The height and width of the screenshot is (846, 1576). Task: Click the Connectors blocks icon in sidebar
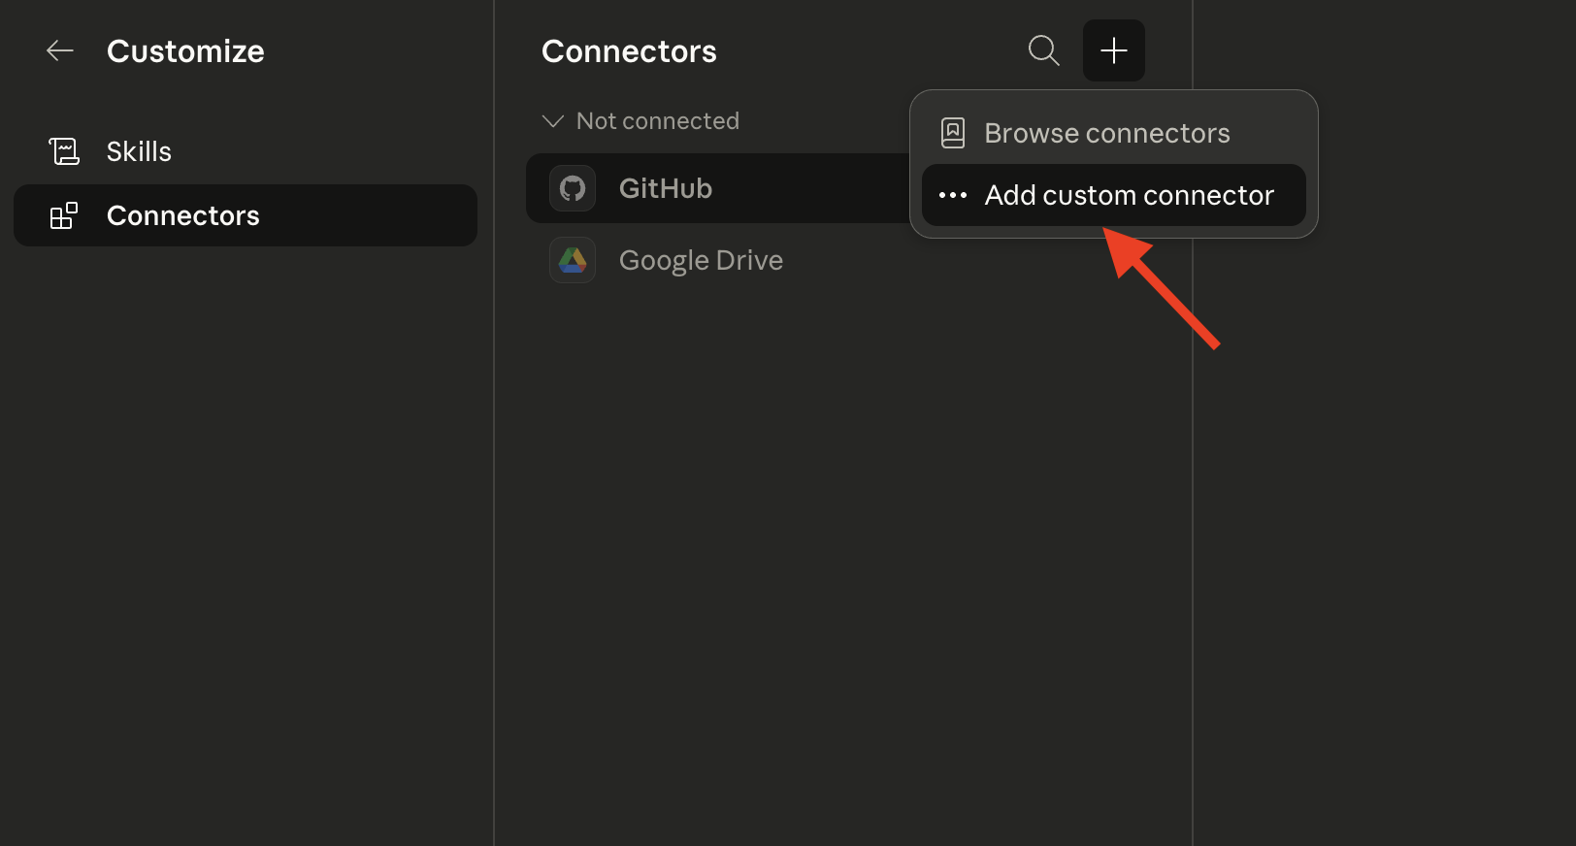click(x=64, y=215)
